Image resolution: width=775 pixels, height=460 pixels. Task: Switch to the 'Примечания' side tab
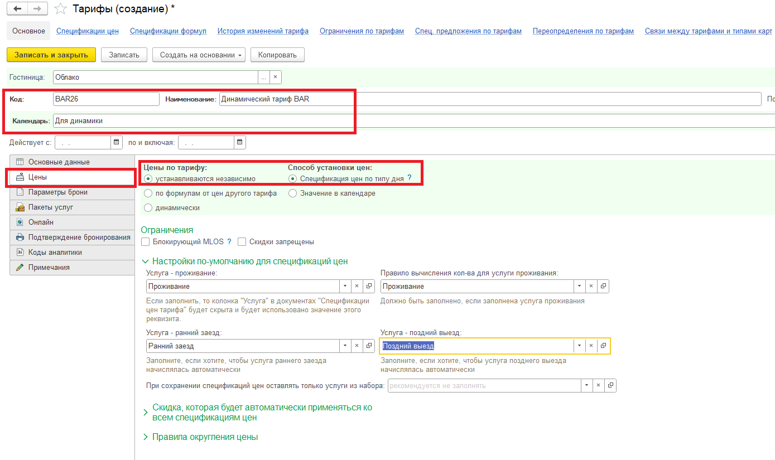[72, 267]
